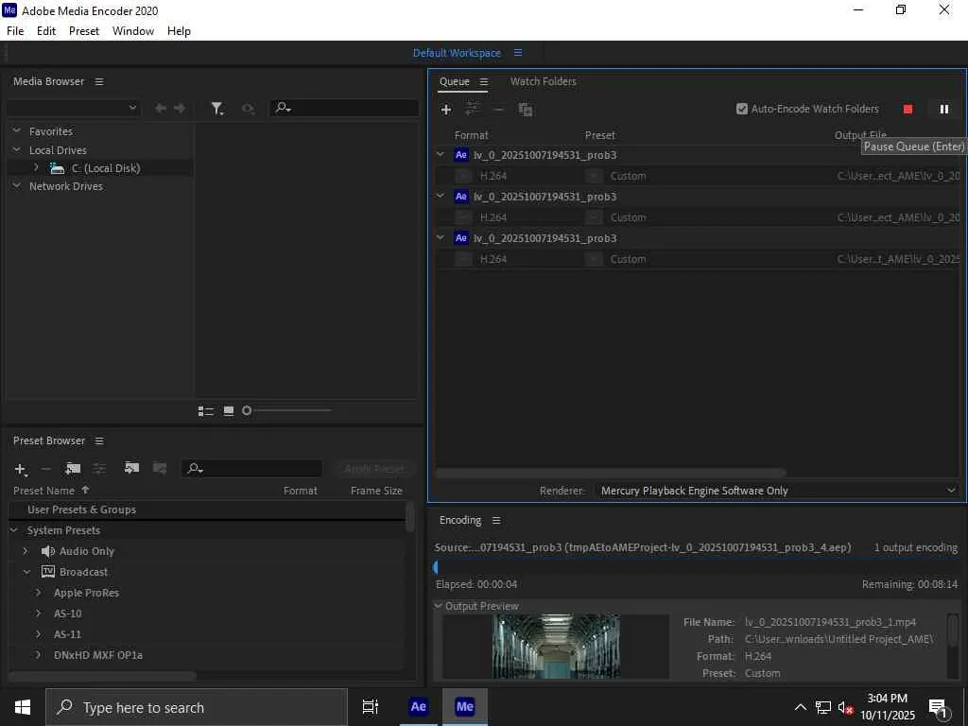This screenshot has height=726, width=968.
Task: Open After Effects from the taskbar
Action: point(419,707)
